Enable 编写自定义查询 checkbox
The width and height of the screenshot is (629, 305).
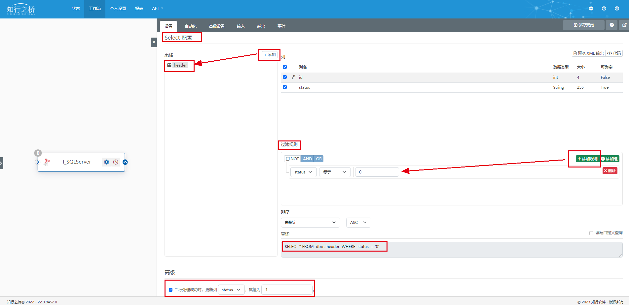coord(591,233)
